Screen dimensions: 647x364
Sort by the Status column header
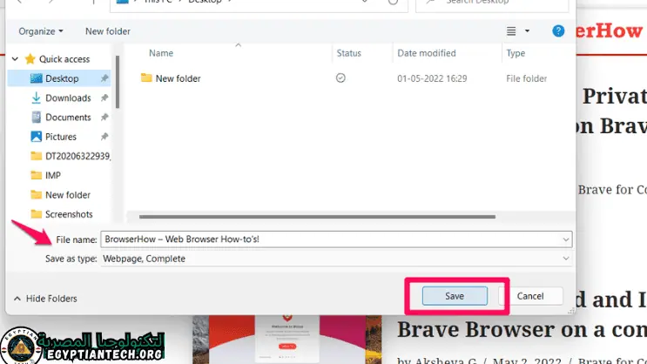coord(348,53)
